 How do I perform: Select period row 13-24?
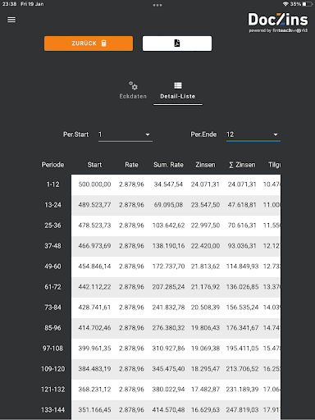click(52, 205)
